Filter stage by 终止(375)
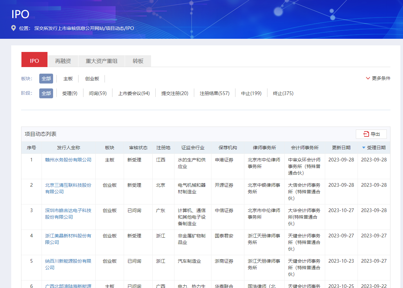403x288 pixels. coord(283,93)
